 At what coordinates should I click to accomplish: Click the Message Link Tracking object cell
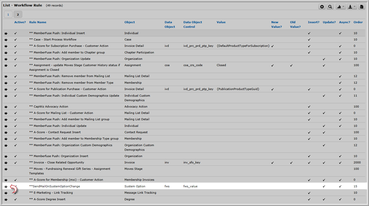tap(140, 193)
